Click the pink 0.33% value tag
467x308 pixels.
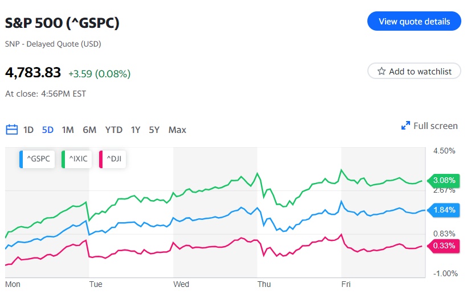tap(444, 245)
